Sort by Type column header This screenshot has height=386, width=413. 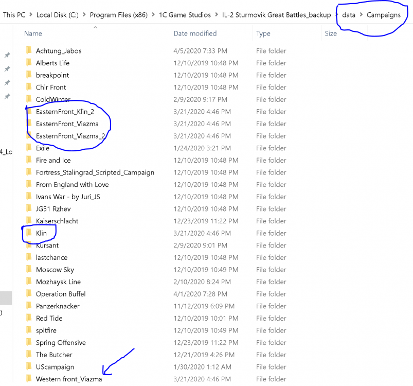(263, 34)
